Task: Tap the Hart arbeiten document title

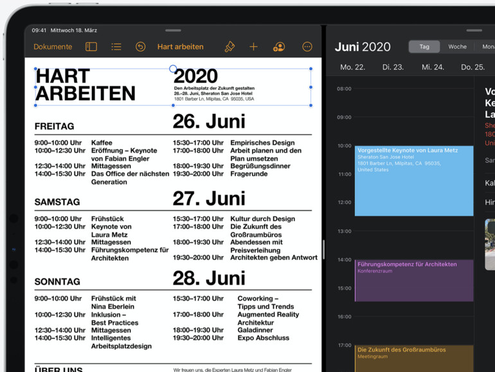Action: click(x=181, y=47)
